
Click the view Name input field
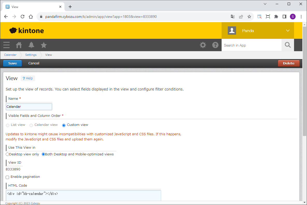click(29, 107)
